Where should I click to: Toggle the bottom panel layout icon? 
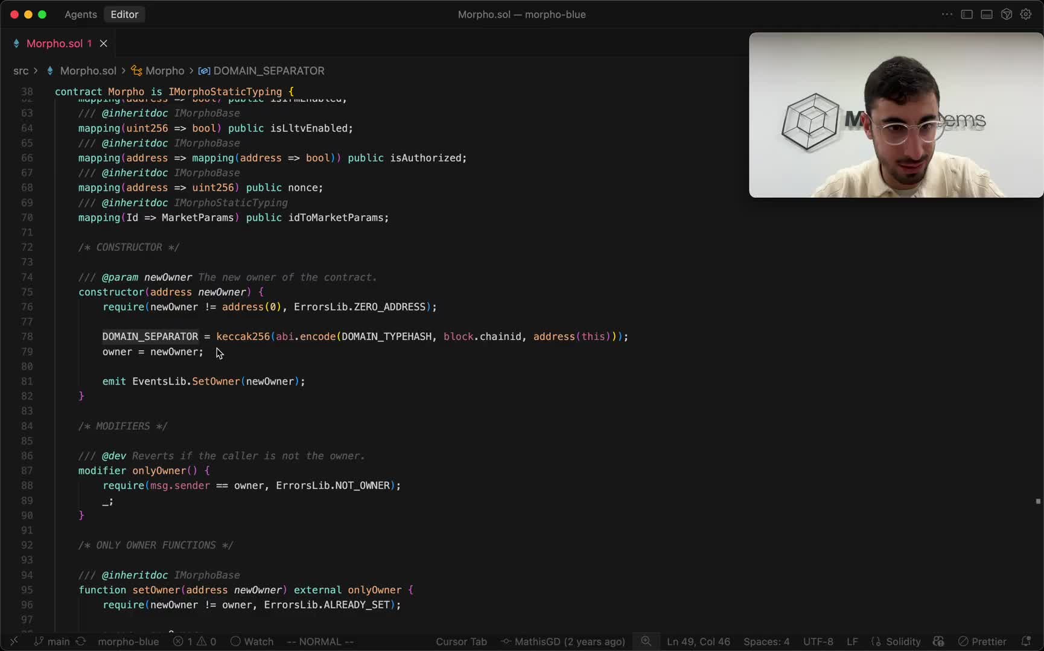[x=987, y=14]
